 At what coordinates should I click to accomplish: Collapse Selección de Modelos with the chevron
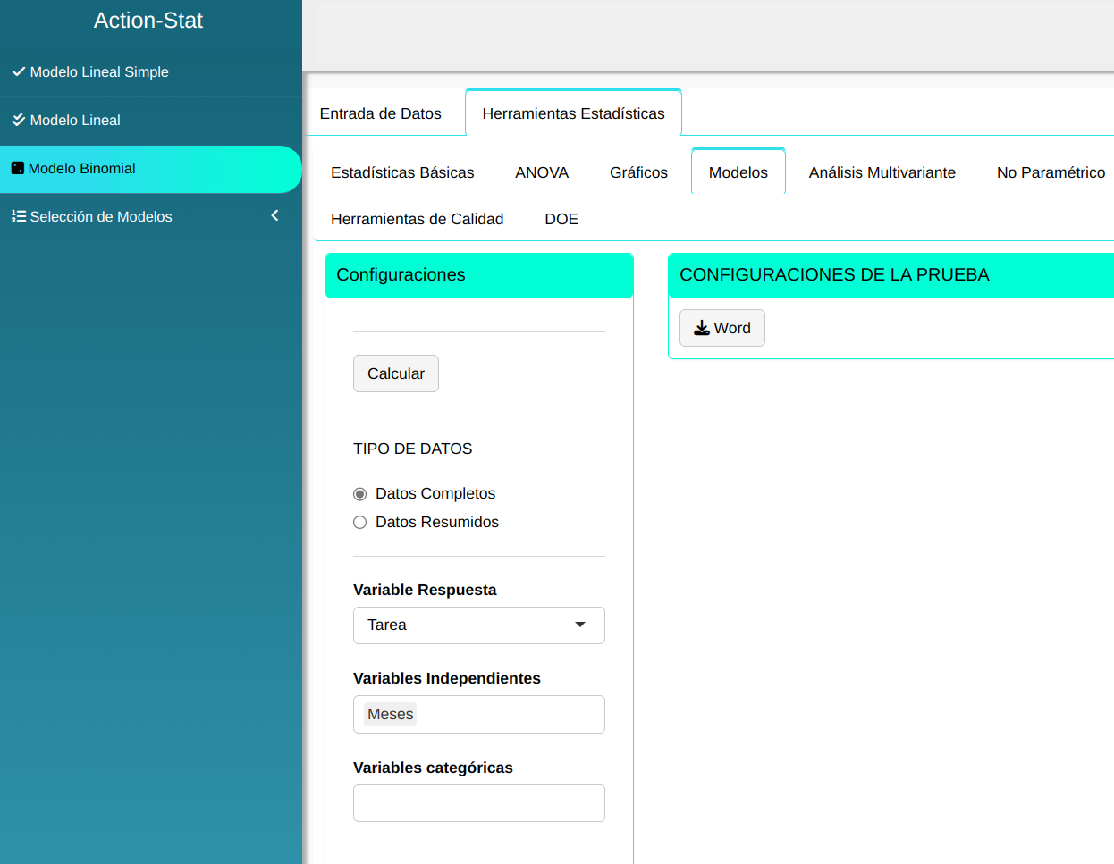274,215
